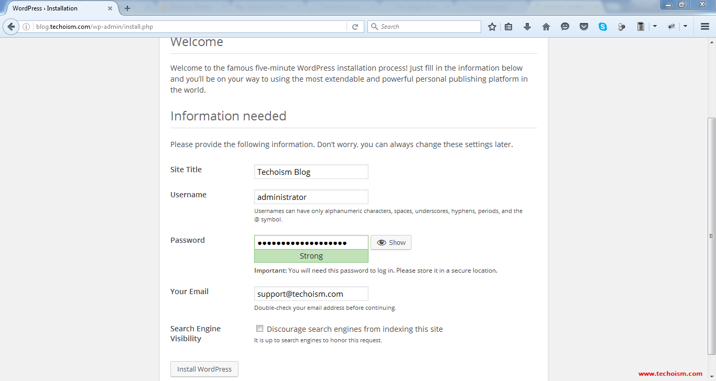
Task: Open the chat smiley face icon
Action: tap(565, 27)
